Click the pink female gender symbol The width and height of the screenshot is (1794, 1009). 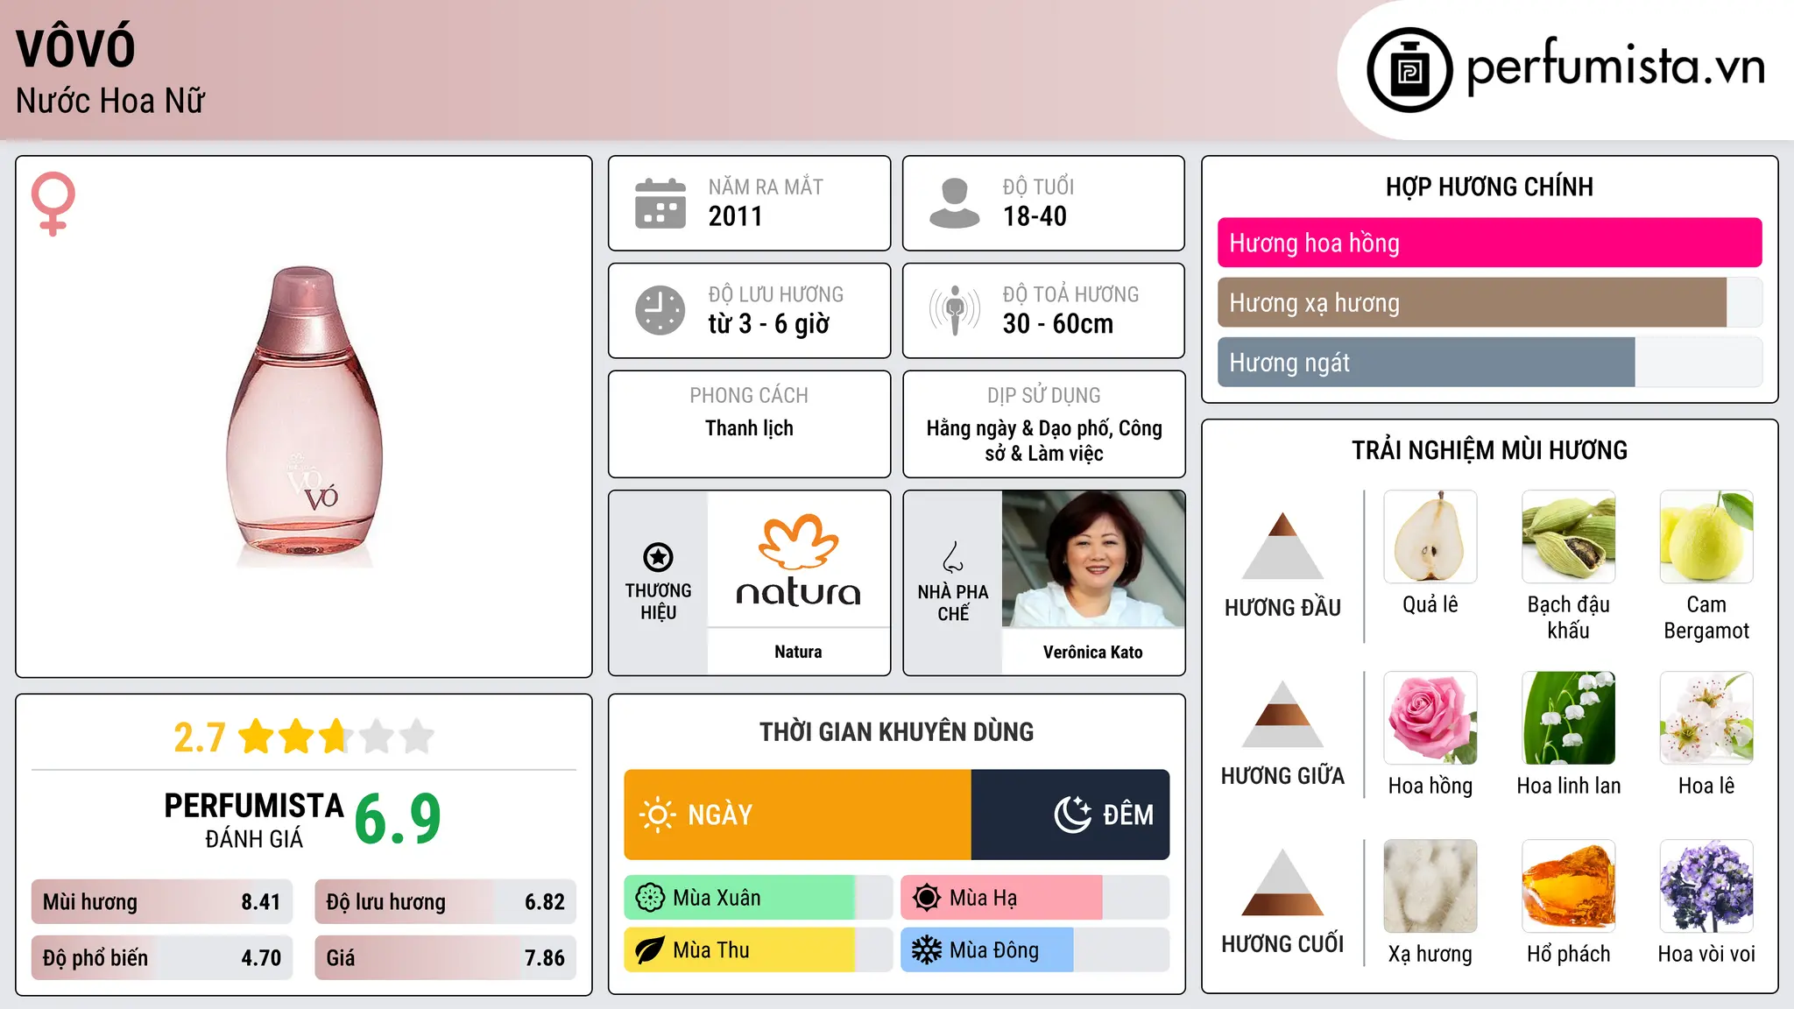coord(53,204)
